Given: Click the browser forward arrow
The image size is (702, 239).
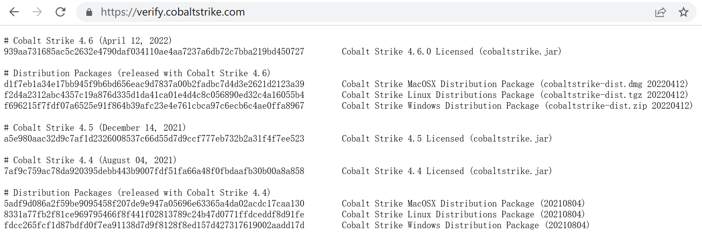Looking at the screenshot, I should 37,12.
